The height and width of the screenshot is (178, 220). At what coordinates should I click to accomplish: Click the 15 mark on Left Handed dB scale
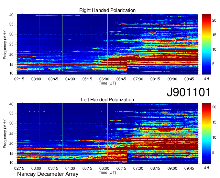click(214, 122)
